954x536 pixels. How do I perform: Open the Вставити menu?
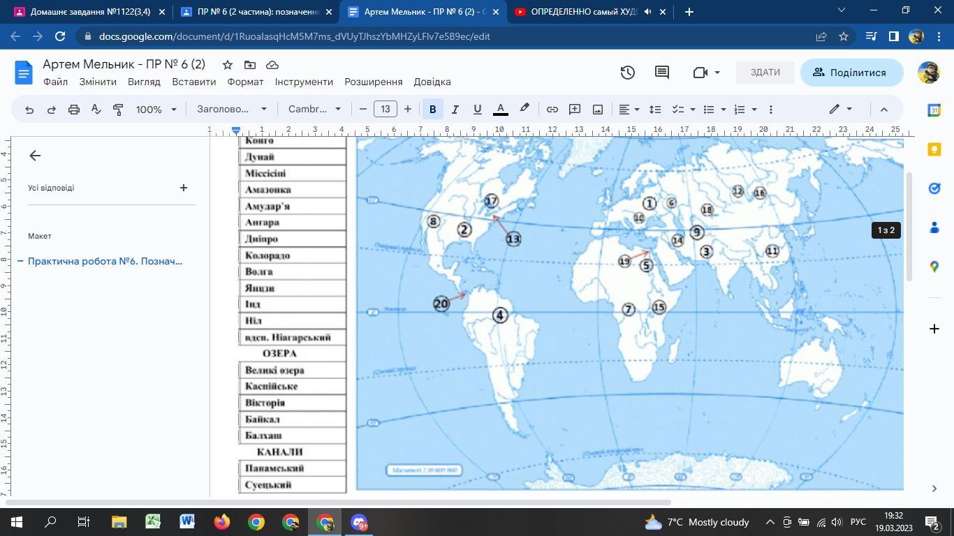click(x=193, y=82)
